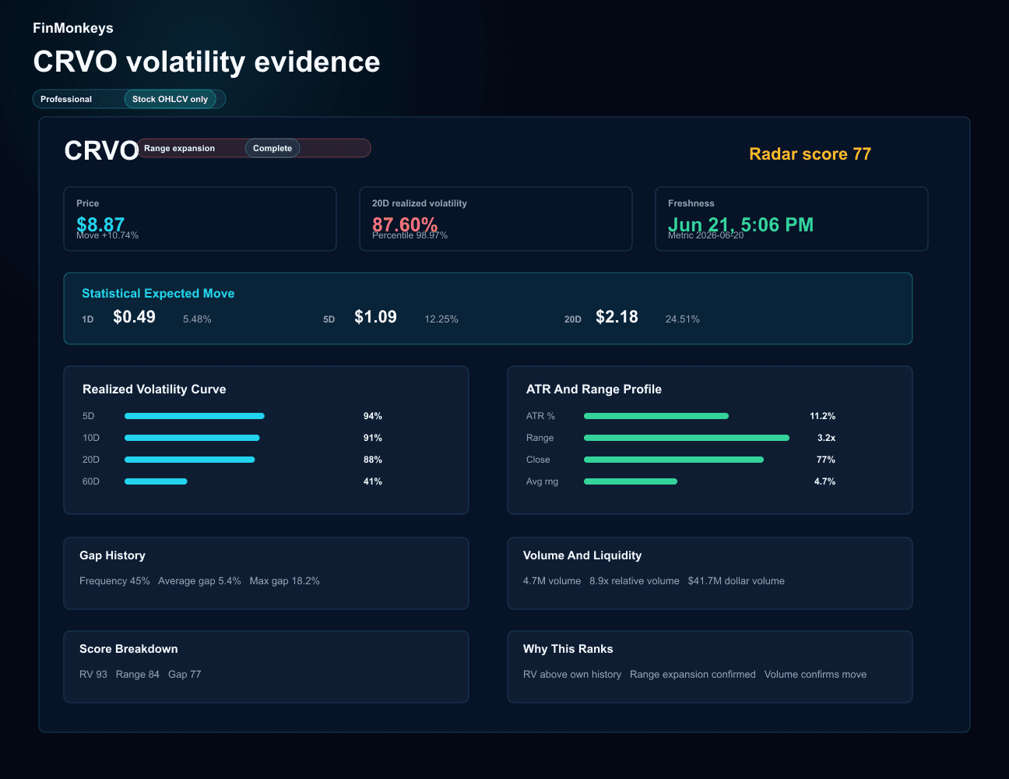The height and width of the screenshot is (779, 1009).
Task: Click the 4.7% average range value
Action: (x=824, y=481)
